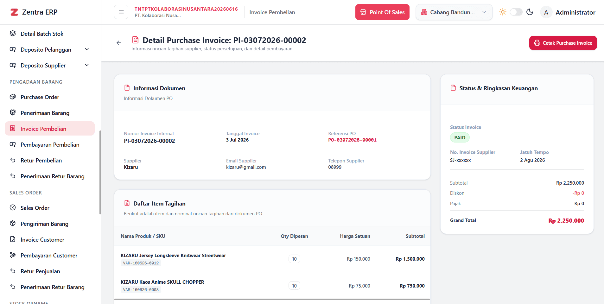604x304 pixels.
Task: Click the moon dark-mode icon
Action: (x=530, y=12)
